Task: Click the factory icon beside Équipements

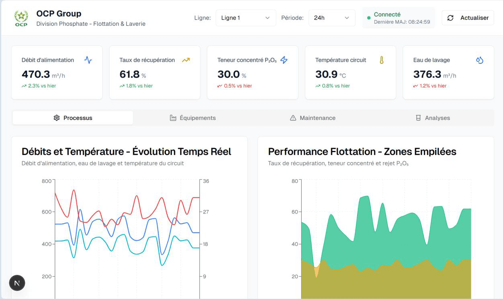Action: [173, 118]
